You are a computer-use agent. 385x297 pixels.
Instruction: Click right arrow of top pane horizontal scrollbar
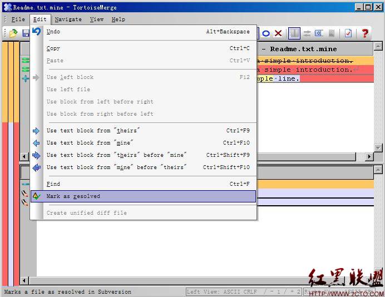(x=369, y=156)
